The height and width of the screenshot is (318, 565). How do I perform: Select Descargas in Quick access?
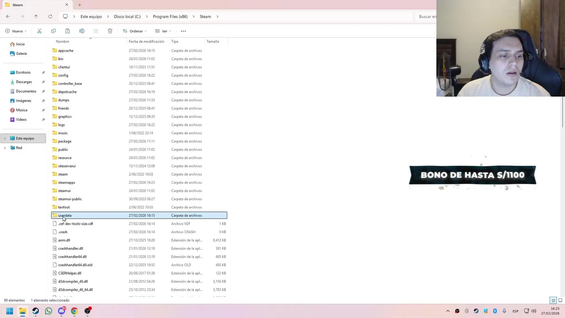[x=24, y=82]
